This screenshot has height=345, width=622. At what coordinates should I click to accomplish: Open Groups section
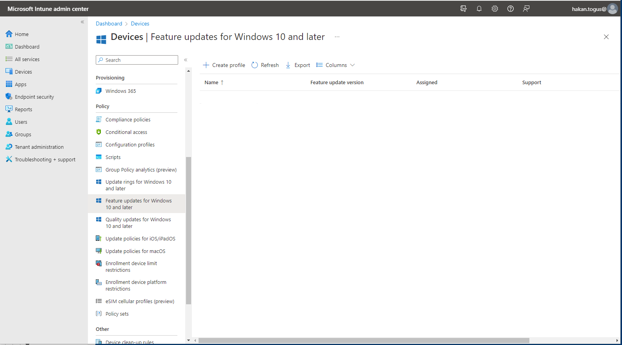point(23,134)
